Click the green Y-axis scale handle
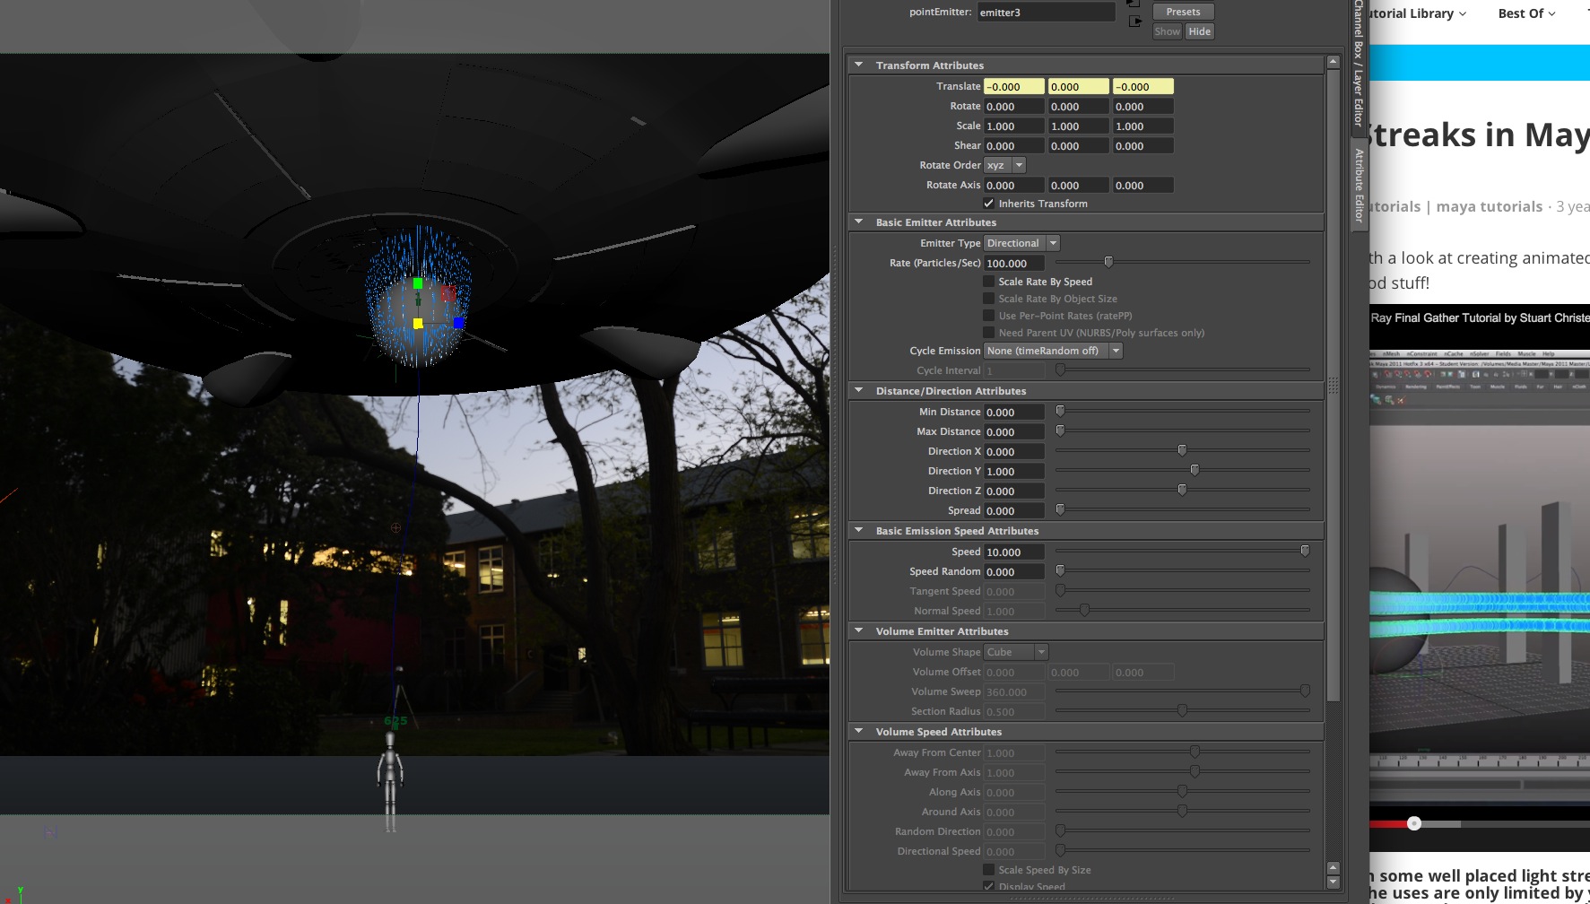The image size is (1590, 904). (x=417, y=283)
